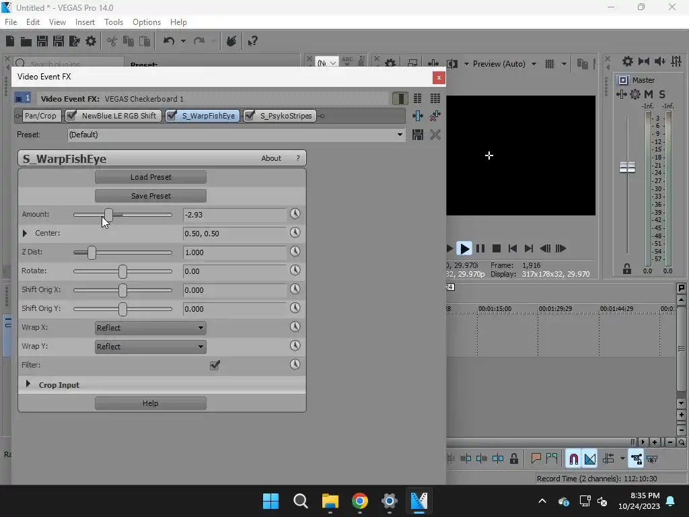Click the Amount value field -2.93
The width and height of the screenshot is (689, 517).
click(235, 215)
